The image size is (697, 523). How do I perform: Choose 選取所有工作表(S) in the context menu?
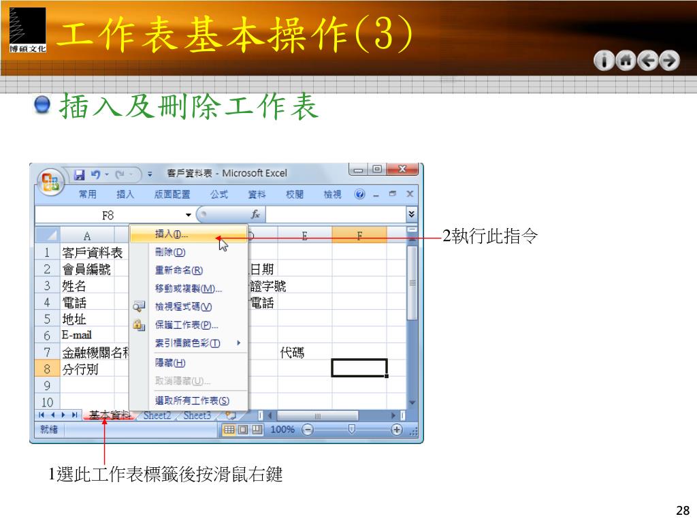pos(189,400)
